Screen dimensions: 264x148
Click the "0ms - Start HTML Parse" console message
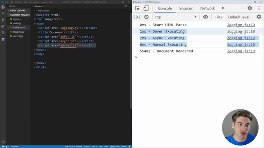(163, 25)
